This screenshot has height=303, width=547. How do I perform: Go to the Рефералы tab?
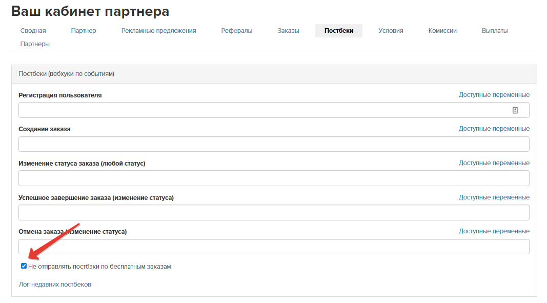point(236,31)
